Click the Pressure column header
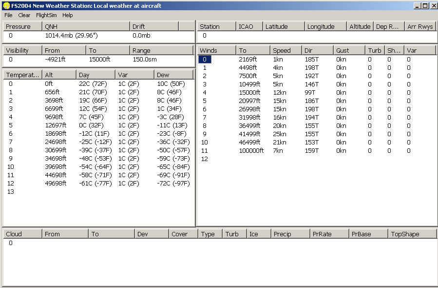This screenshot has height=288, width=438. (22, 26)
